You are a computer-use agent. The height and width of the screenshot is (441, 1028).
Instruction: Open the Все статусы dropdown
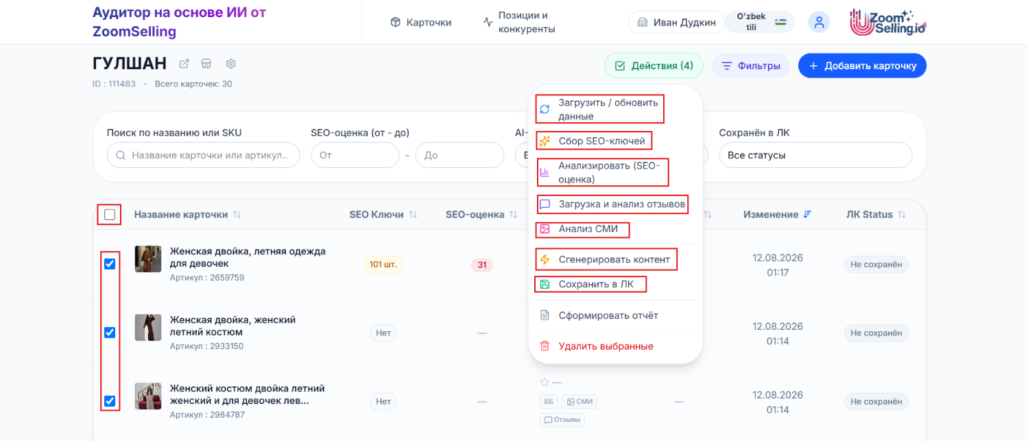pyautogui.click(x=815, y=155)
